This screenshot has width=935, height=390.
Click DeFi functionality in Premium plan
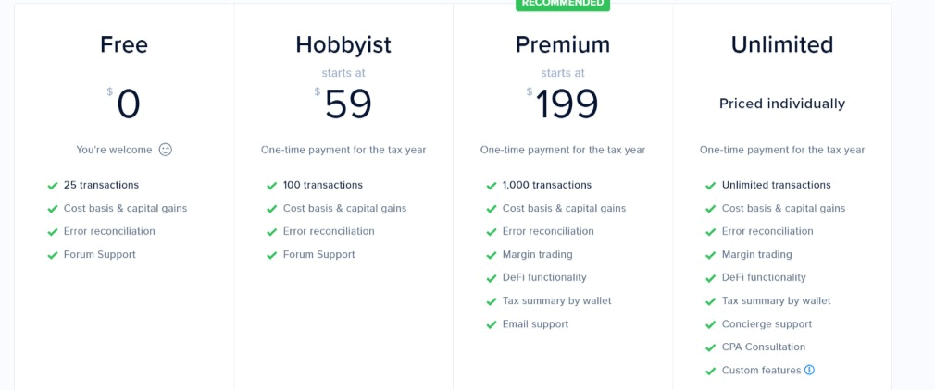[544, 277]
